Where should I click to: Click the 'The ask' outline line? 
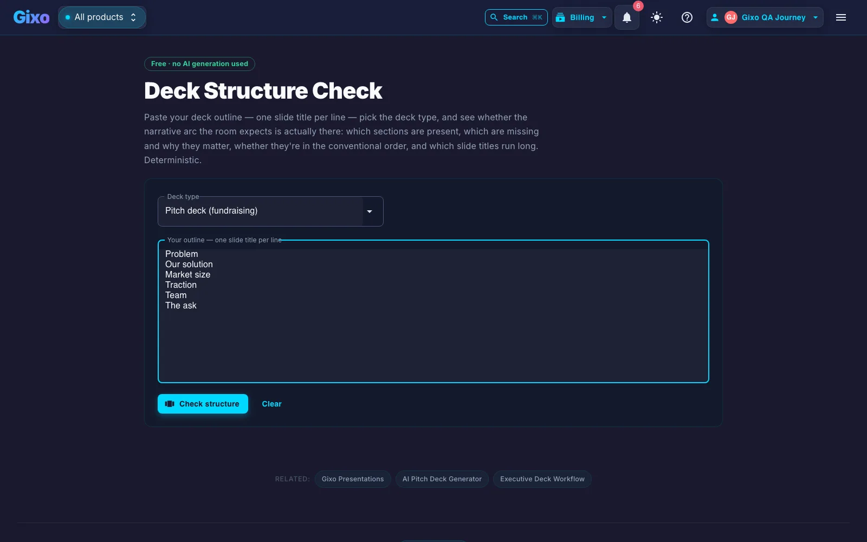pyautogui.click(x=181, y=305)
